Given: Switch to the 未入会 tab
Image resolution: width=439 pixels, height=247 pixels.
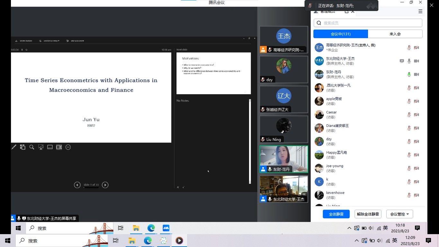Looking at the screenshot, I should pyautogui.click(x=395, y=34).
